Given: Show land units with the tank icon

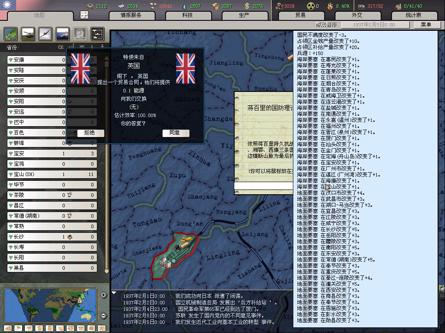Looking at the screenshot, I should point(27,33).
